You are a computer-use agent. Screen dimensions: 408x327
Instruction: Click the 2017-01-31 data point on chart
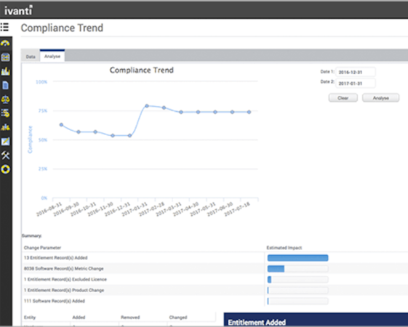point(147,106)
